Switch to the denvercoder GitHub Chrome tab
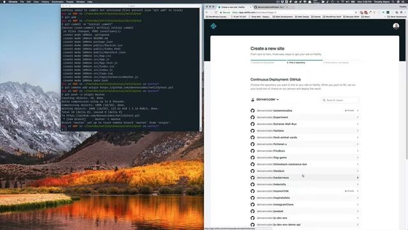Screen dimensions: 408x230 (x=271, y=7)
